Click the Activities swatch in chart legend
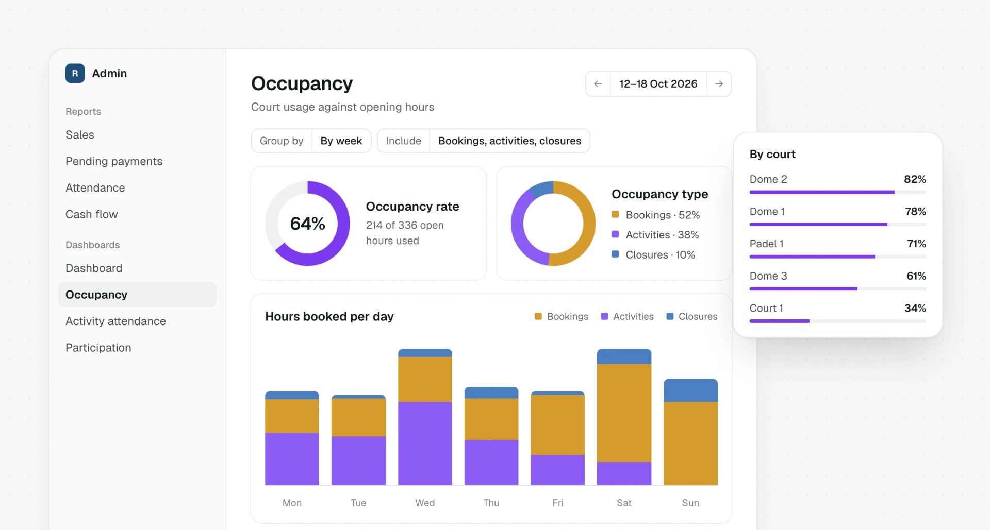Viewport: 990px width, 530px height. click(604, 316)
